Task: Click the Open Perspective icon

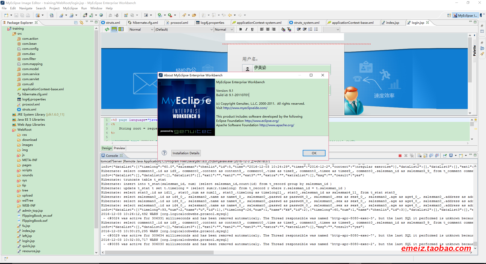Action: point(449,15)
